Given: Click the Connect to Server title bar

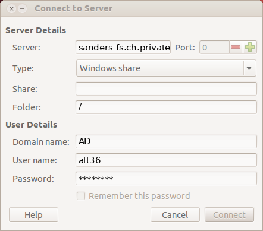Looking at the screenshot, I should (x=131, y=8).
